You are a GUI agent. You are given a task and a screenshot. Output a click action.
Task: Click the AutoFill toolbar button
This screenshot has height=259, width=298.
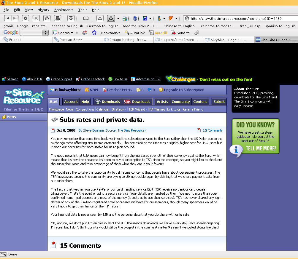tap(158, 33)
